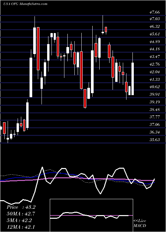The height and width of the screenshot is (232, 166).
Task: Click the 40.62 price axis label
Action: click(x=155, y=87)
